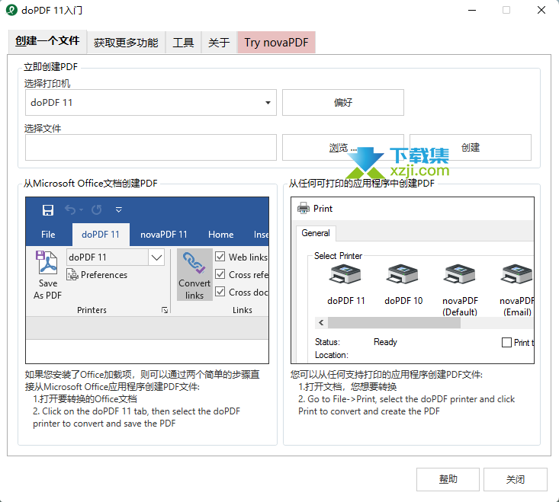559x502 pixels.
Task: Select the Home ribbon tab
Action: [x=221, y=235]
